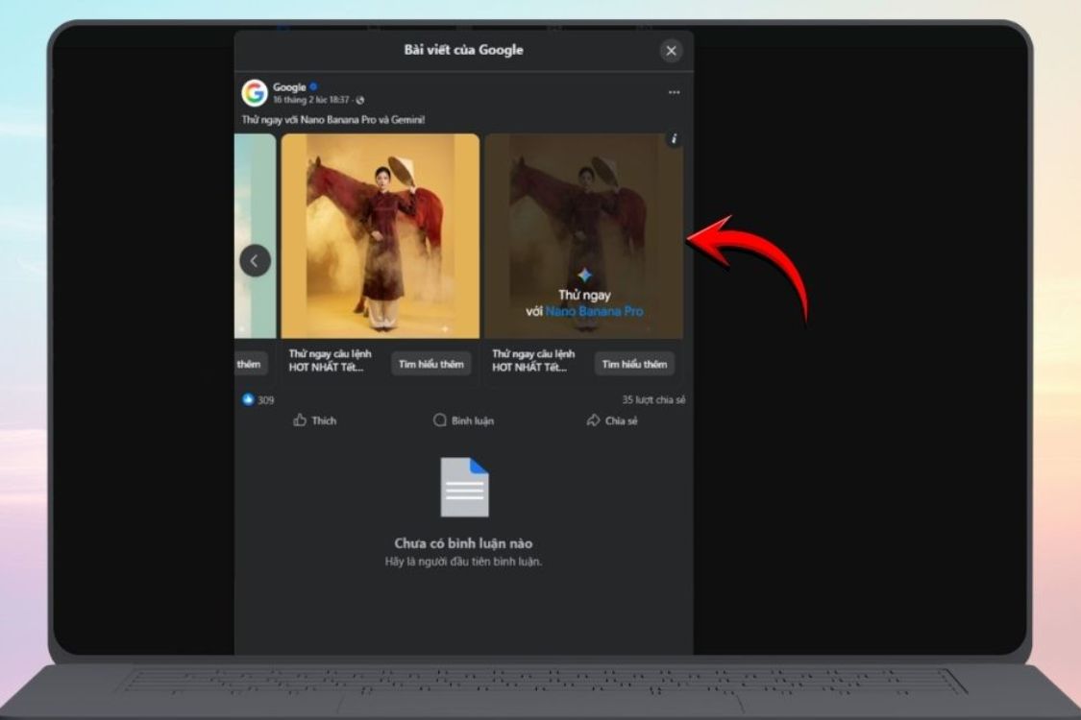The image size is (1081, 720).
Task: Click the partially visible "thêm" button at left
Action: (x=249, y=364)
